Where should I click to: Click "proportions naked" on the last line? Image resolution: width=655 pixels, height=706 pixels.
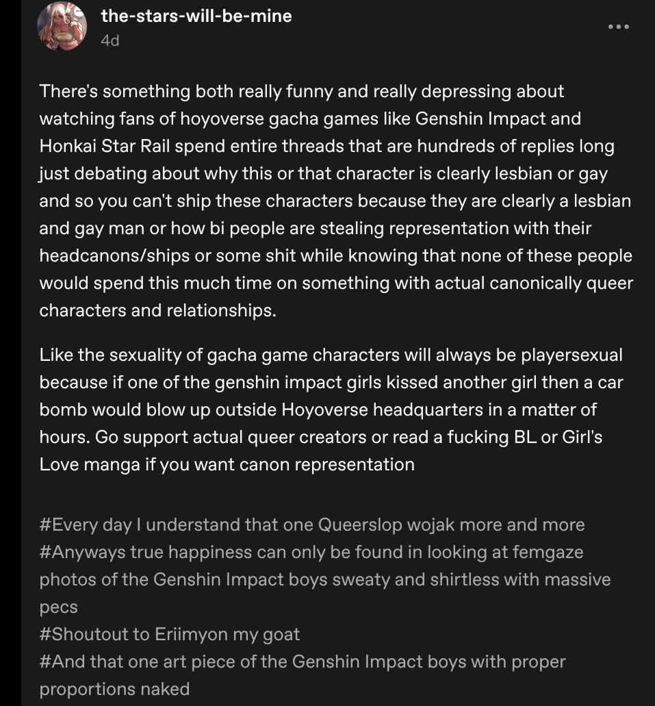click(114, 688)
